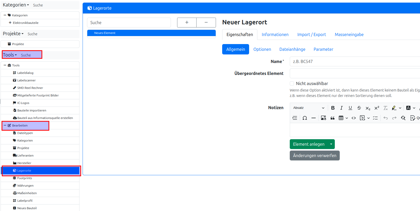Select the Optionen sub-tab
Screen dimensions: 420x211
click(x=262, y=49)
